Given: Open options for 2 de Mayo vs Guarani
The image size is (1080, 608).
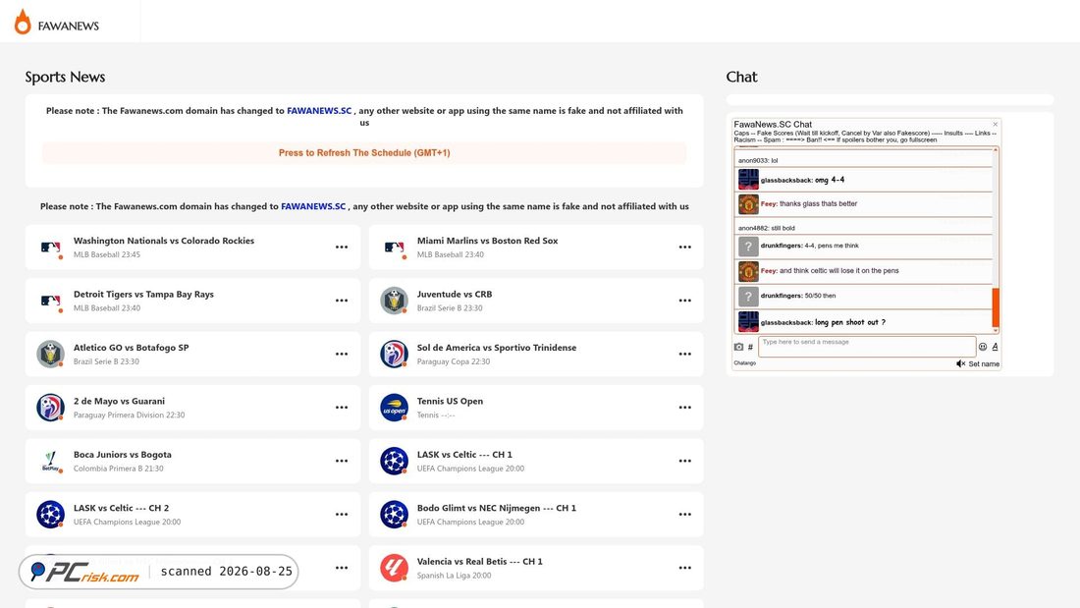Looking at the screenshot, I should [x=342, y=408].
